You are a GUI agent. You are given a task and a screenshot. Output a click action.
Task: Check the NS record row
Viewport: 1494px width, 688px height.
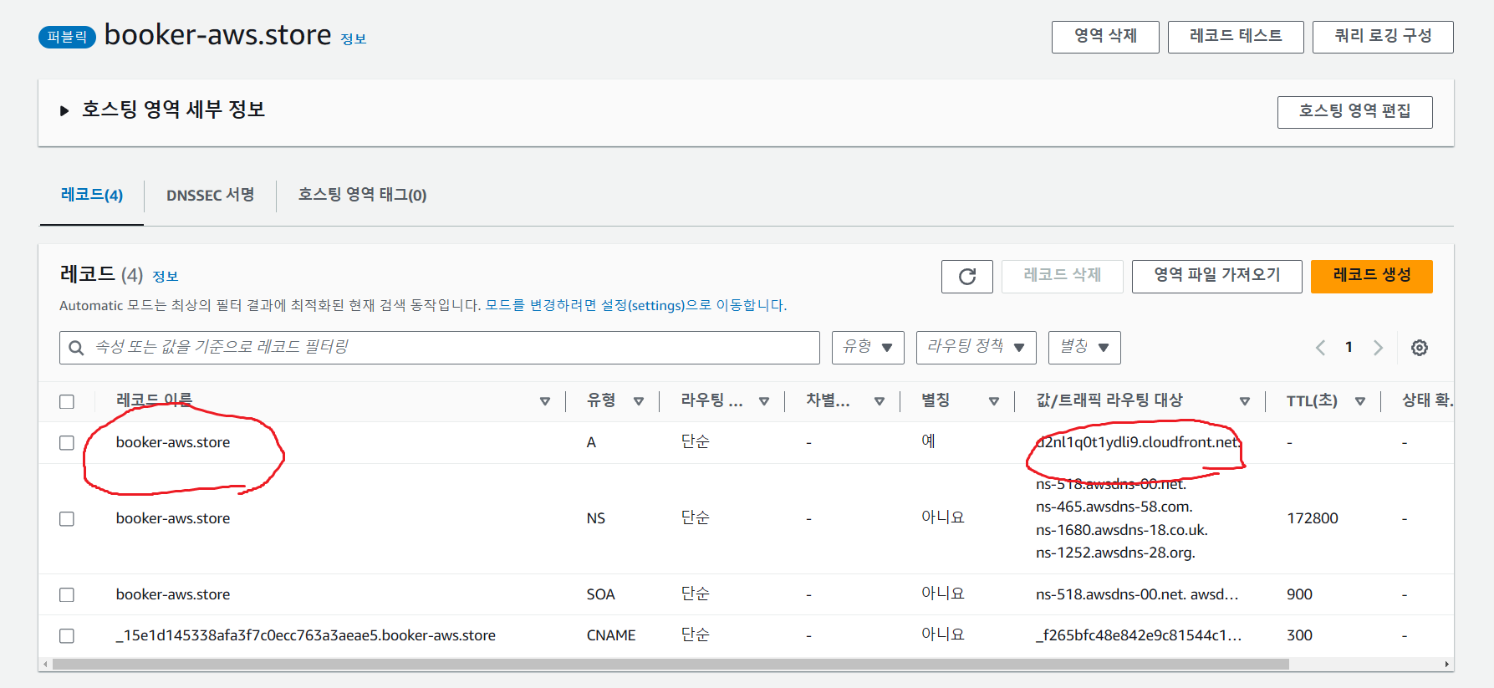(67, 519)
